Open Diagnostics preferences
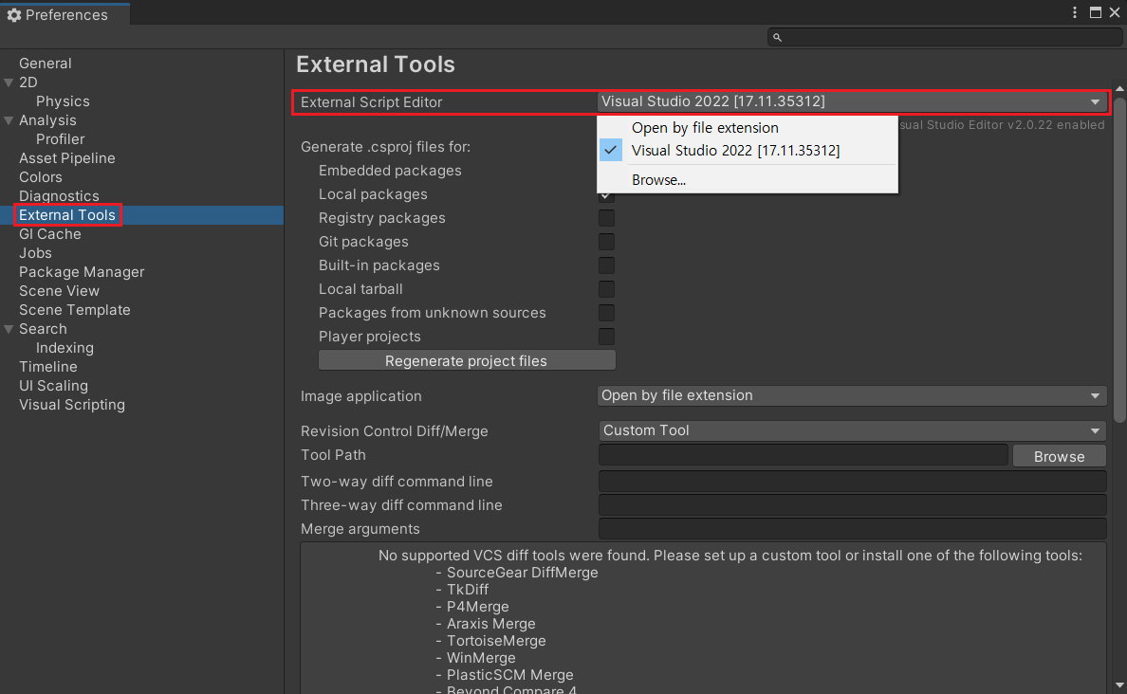 pyautogui.click(x=59, y=195)
